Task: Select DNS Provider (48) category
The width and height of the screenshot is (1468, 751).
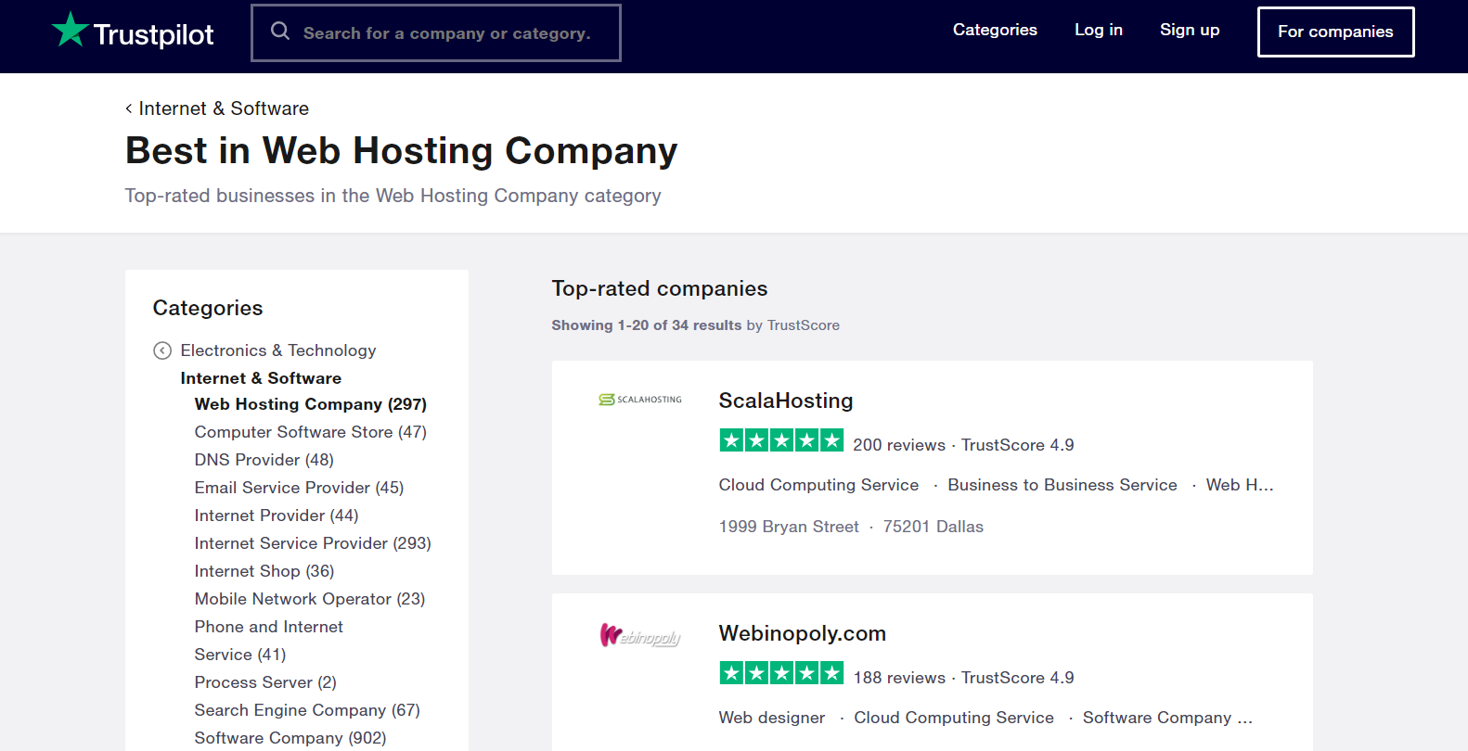Action: pos(264,460)
